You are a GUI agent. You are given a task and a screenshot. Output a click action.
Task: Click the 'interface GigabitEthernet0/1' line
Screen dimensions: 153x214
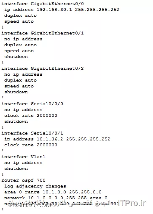[43, 33]
